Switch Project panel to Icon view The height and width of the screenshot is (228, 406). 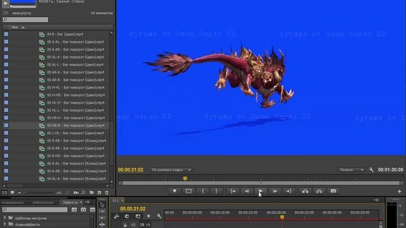tap(12, 193)
